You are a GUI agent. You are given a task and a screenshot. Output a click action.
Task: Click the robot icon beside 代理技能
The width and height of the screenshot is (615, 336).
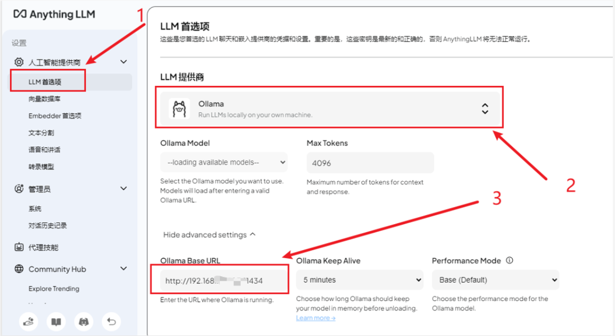19,247
